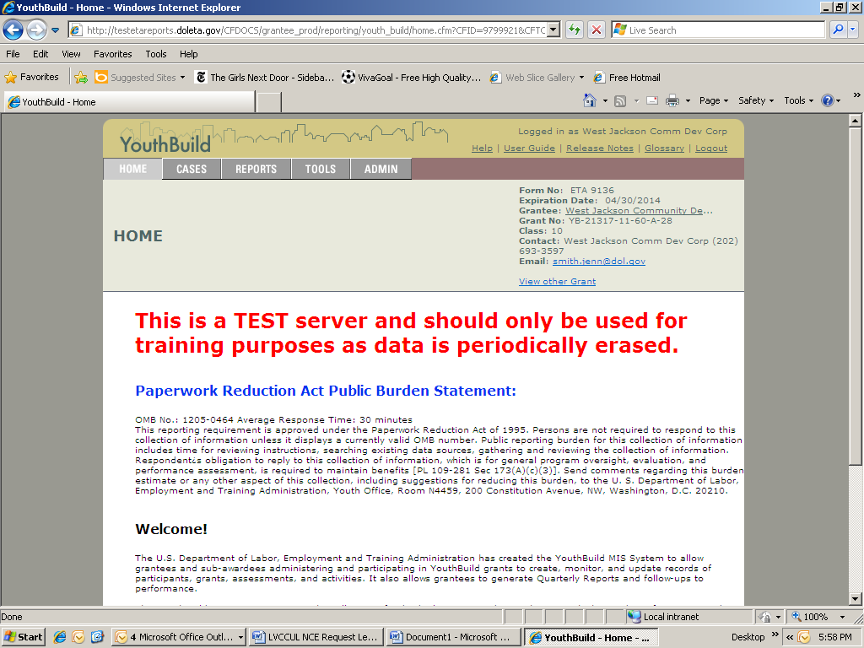The image size is (864, 648).
Task: Open The Girls Next Door favorite link
Action: pyautogui.click(x=265, y=77)
